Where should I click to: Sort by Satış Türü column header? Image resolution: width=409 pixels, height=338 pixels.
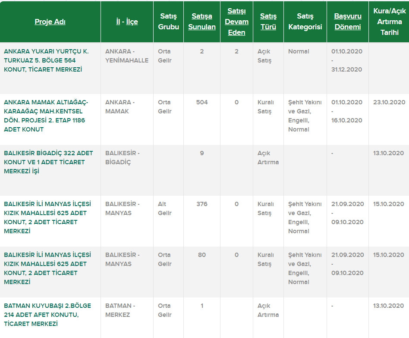[x=268, y=22]
